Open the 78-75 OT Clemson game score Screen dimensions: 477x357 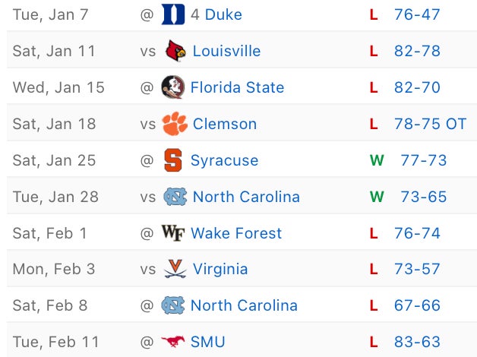pyautogui.click(x=430, y=124)
